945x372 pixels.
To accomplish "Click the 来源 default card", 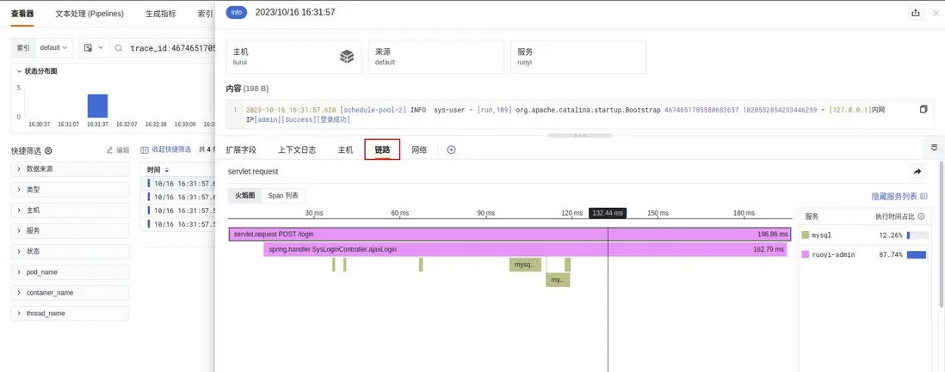I will [x=435, y=57].
